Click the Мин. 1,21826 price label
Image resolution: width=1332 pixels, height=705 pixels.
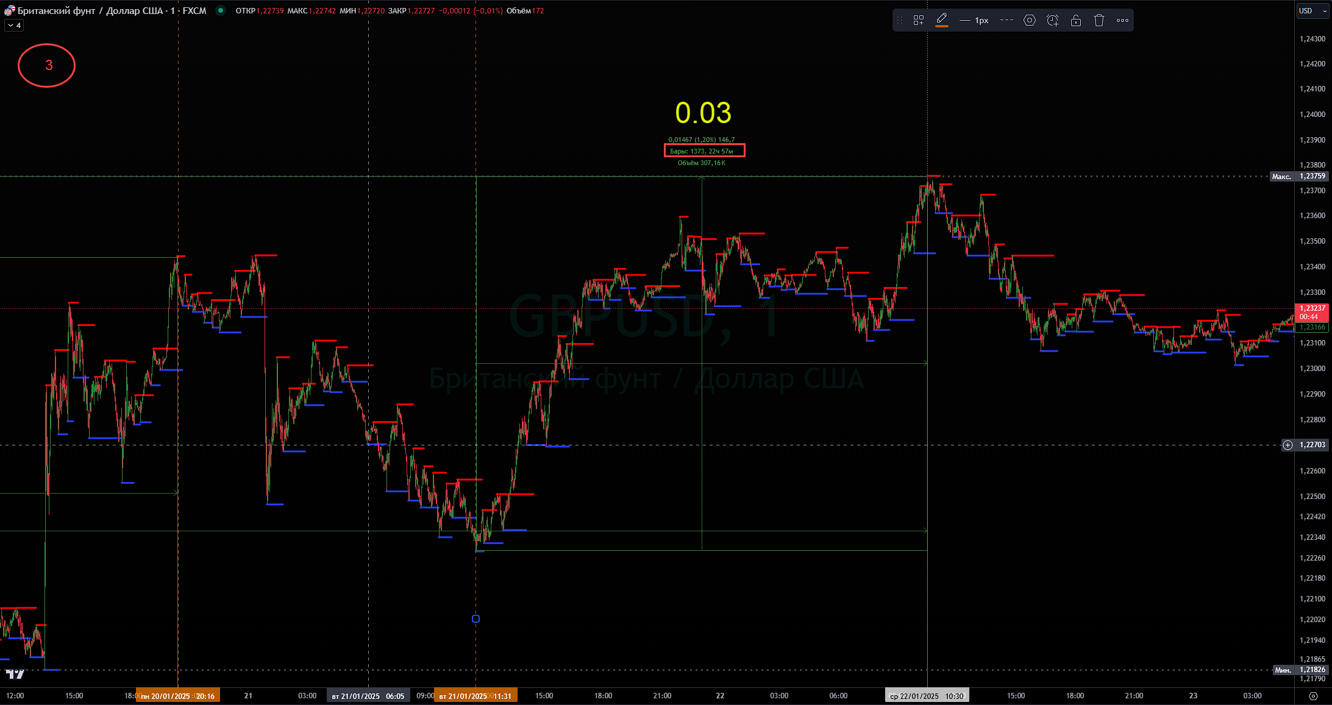1300,670
